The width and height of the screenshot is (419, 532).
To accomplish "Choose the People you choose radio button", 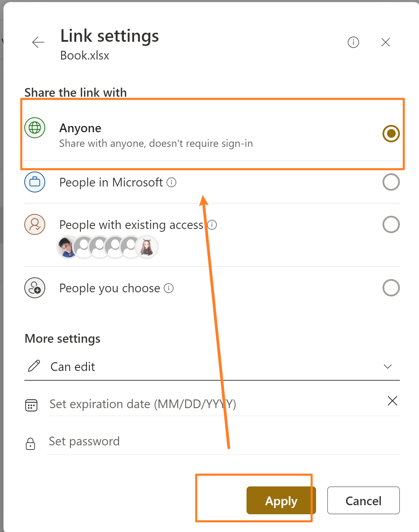I will point(391,288).
